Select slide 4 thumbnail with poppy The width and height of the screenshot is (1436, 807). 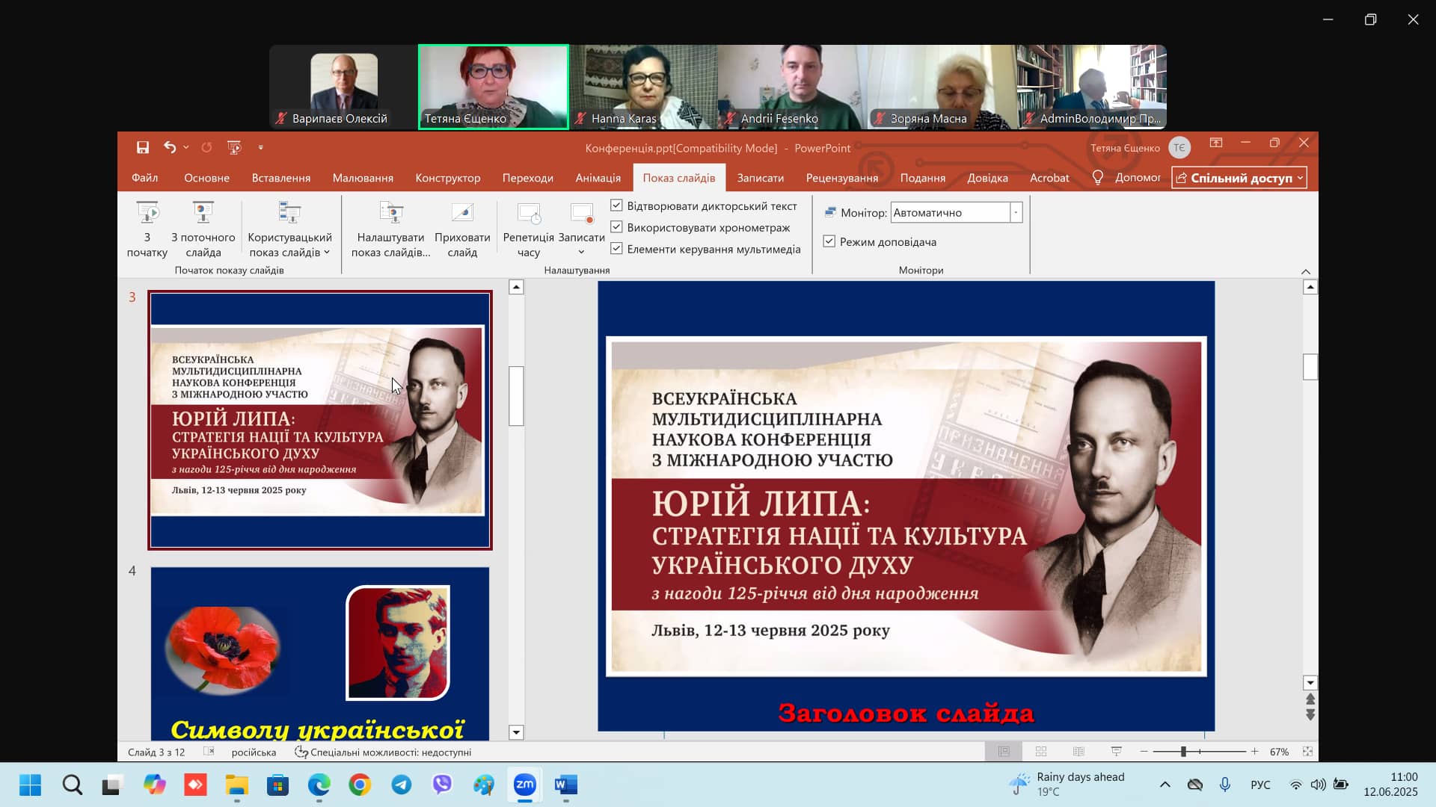tap(319, 654)
